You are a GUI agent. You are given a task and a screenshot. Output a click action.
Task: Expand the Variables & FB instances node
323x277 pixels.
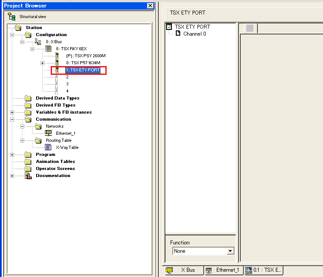click(12, 112)
